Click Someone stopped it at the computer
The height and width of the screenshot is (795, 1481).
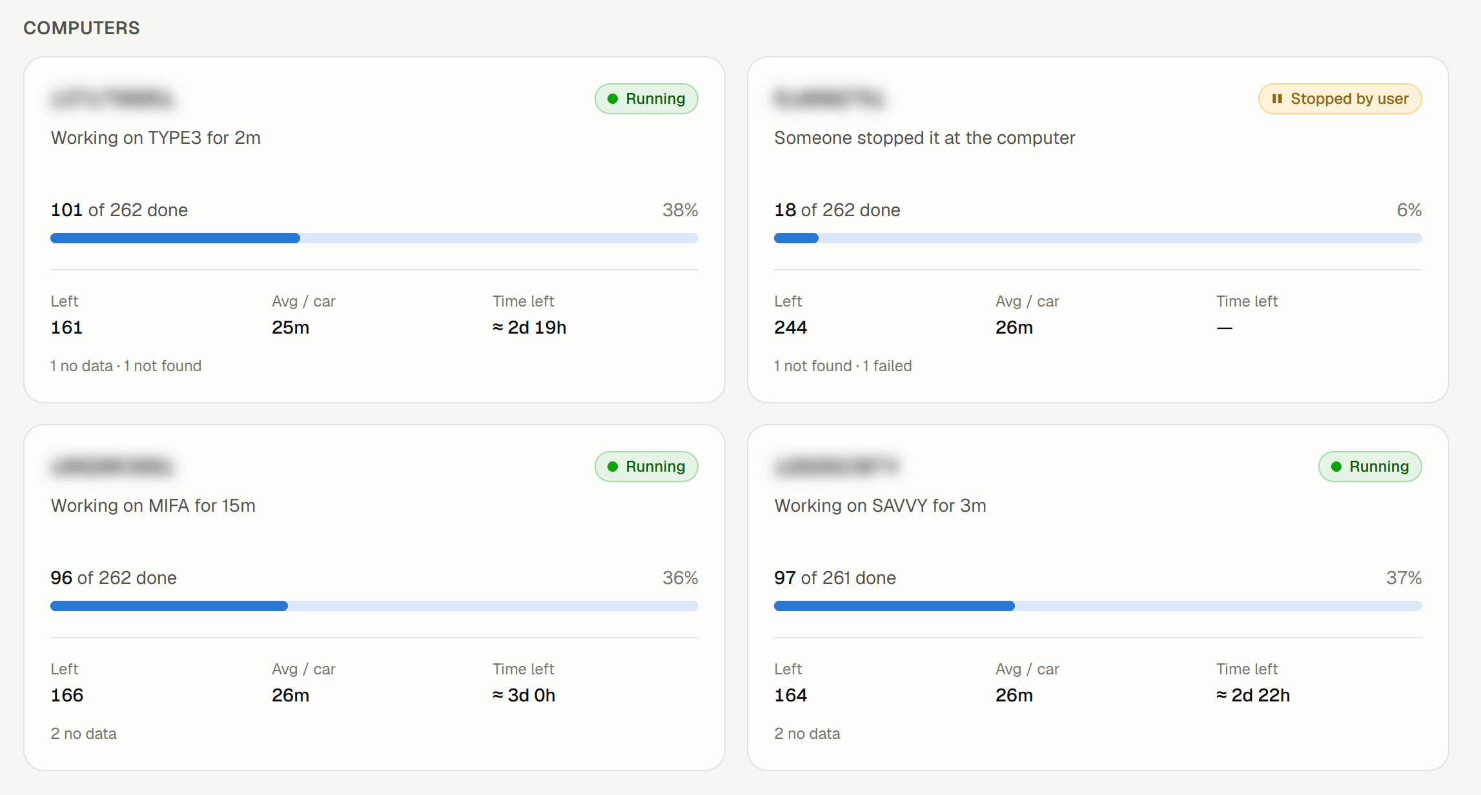tap(924, 137)
